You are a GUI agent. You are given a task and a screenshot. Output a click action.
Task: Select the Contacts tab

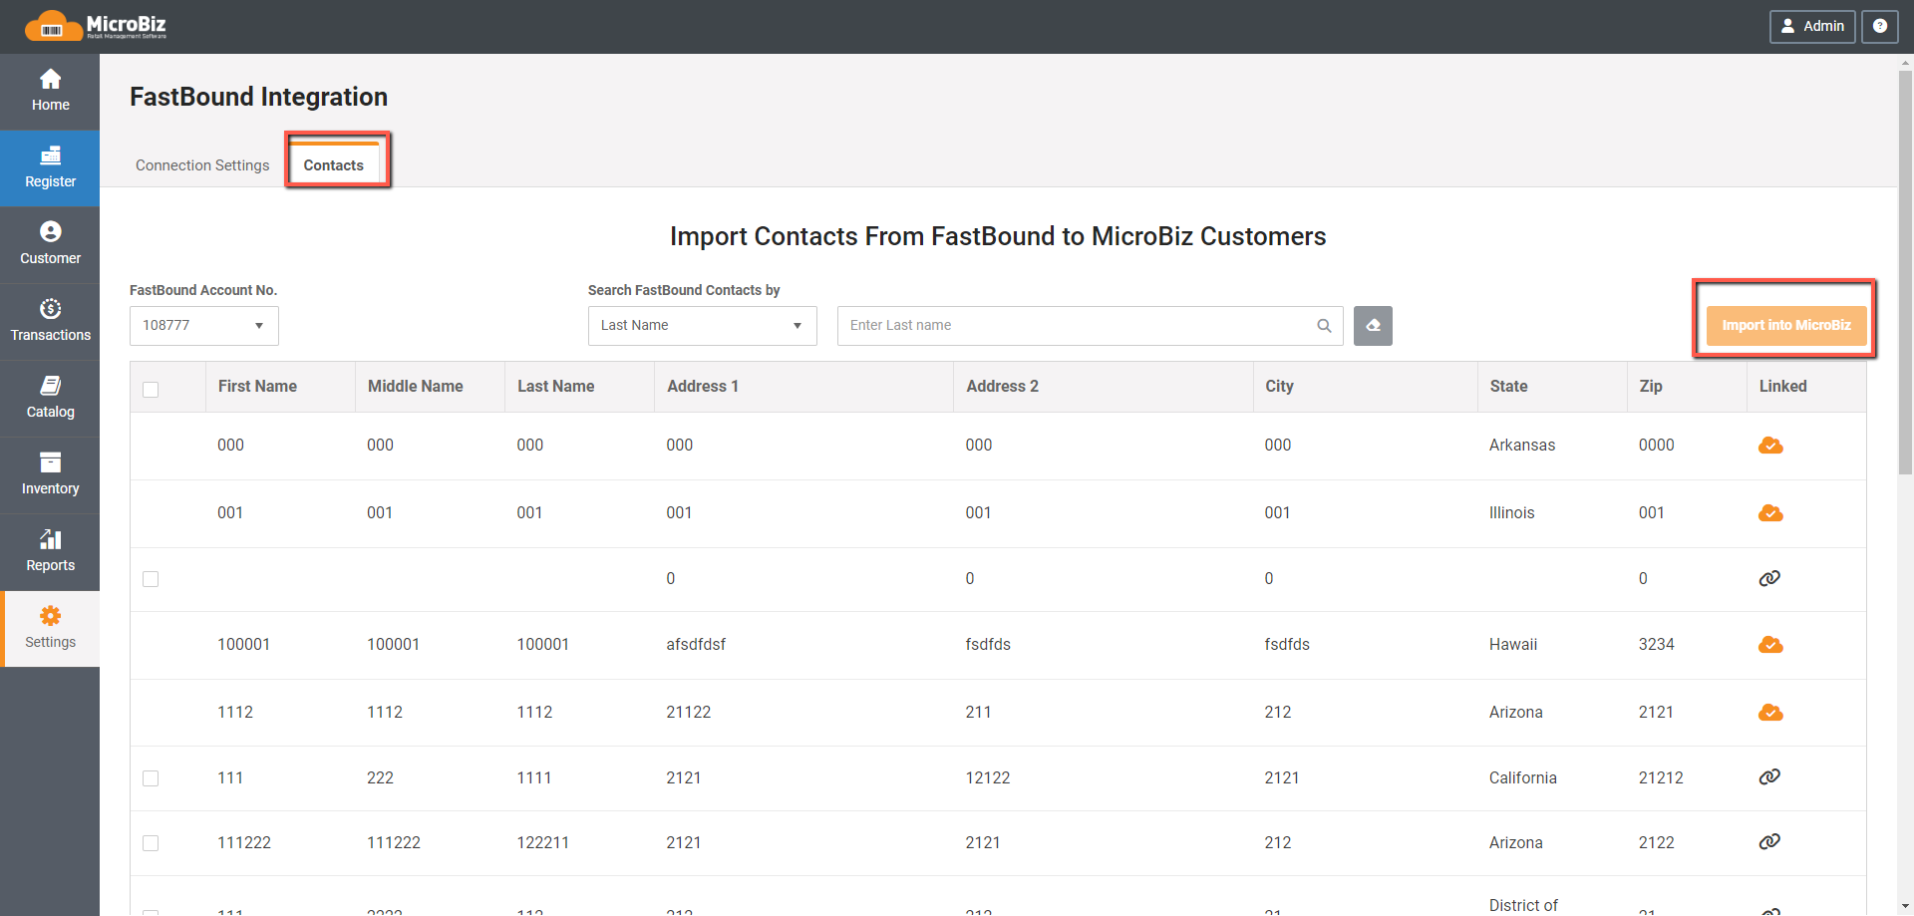click(x=334, y=165)
